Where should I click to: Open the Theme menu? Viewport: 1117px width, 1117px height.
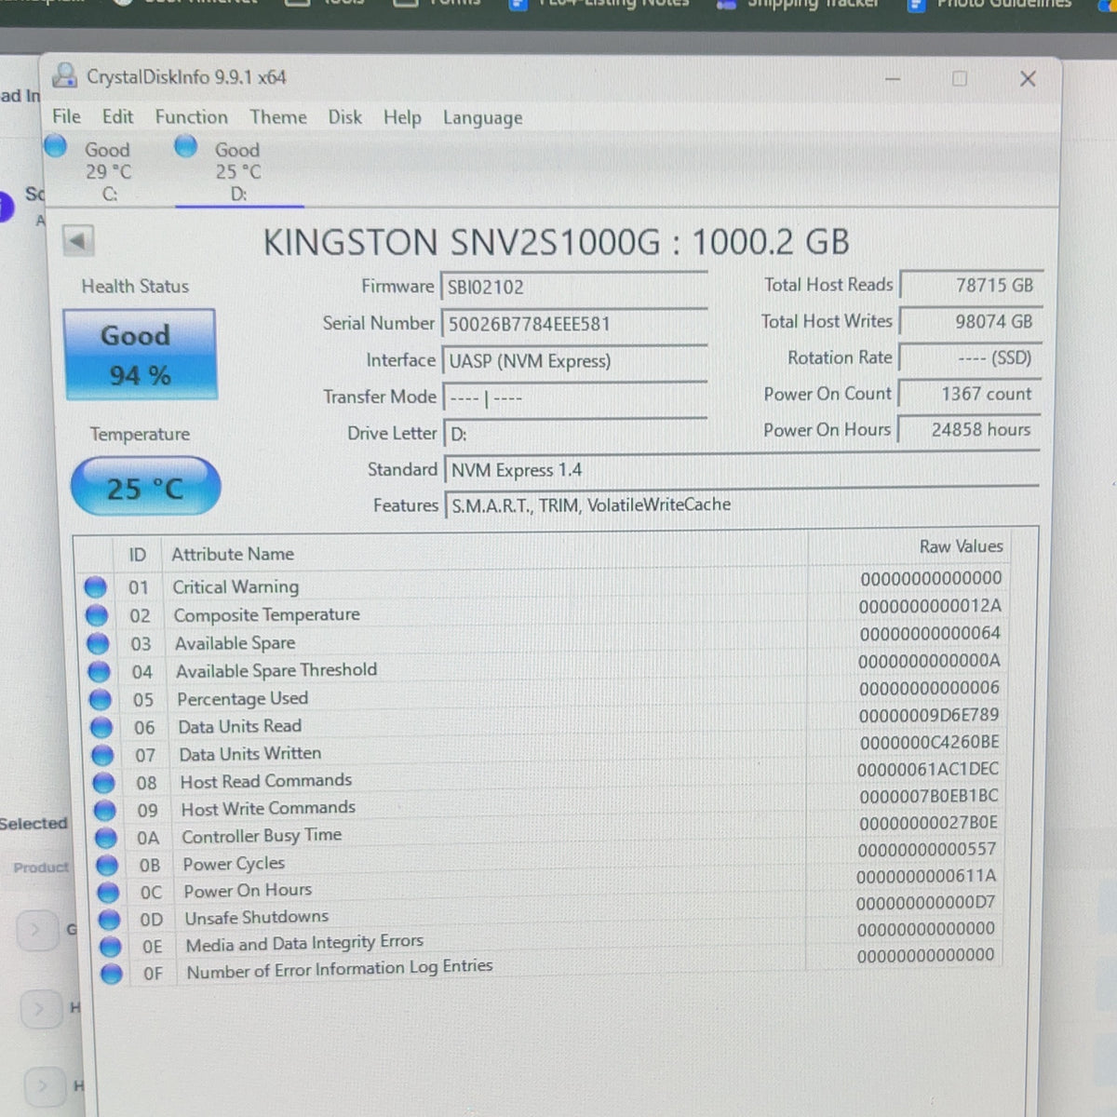277,116
